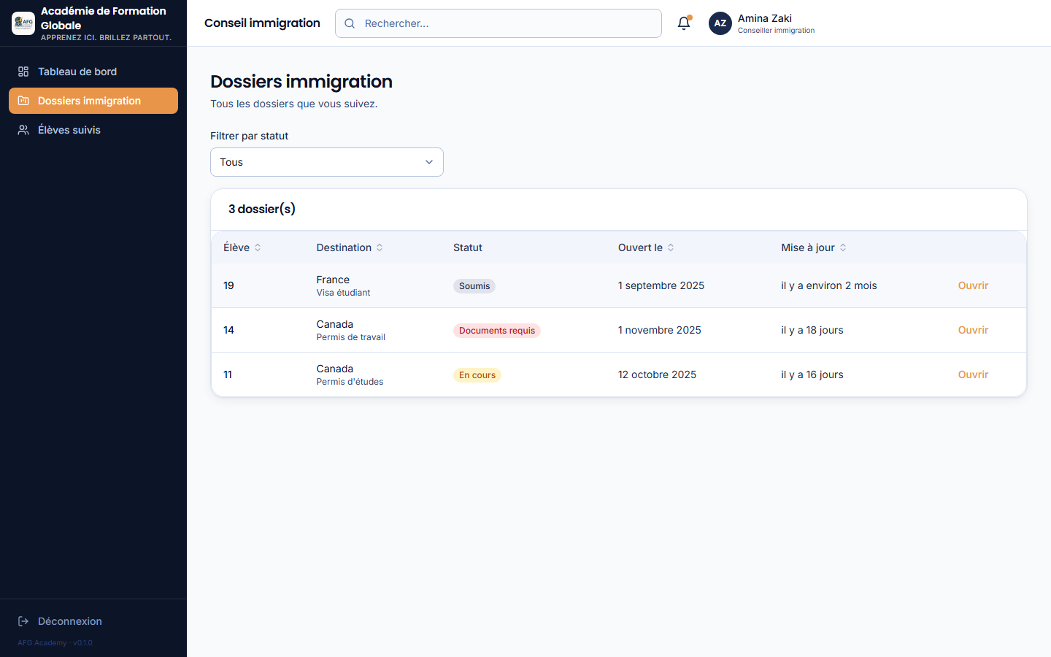
Task: Open Élèves suivis section
Action: point(93,130)
